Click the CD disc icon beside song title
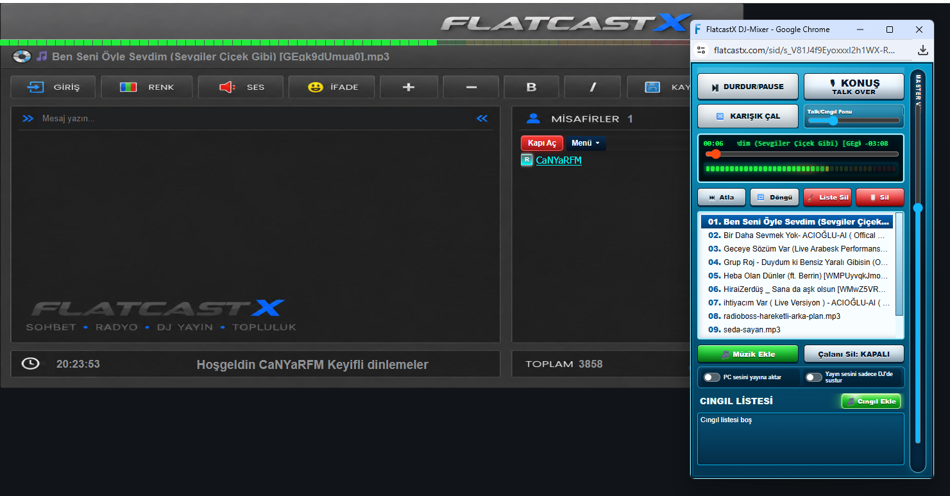 click(x=21, y=56)
